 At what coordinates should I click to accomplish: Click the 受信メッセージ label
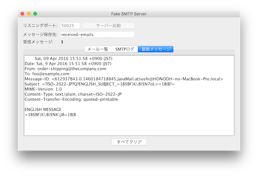pos(38,41)
